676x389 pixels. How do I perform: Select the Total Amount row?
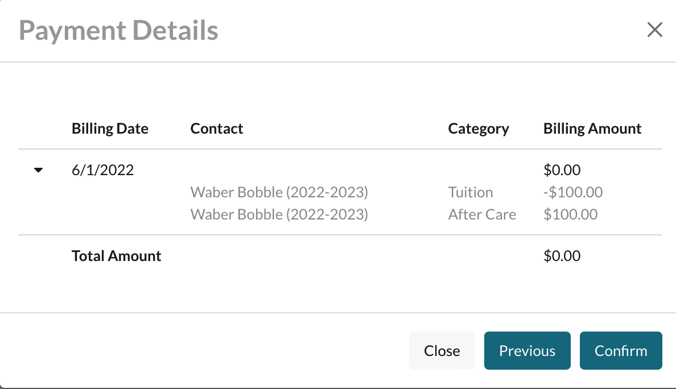(116, 256)
